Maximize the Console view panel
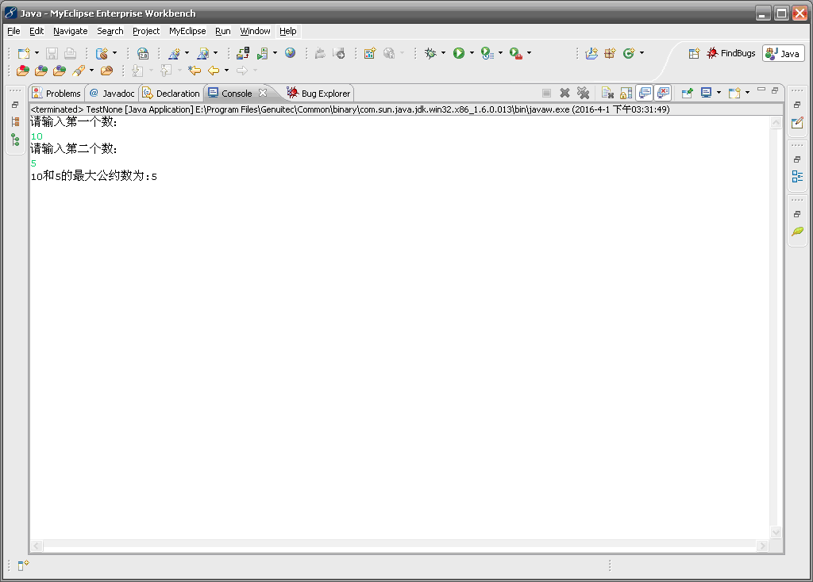Viewport: 813px width, 582px height. click(775, 90)
